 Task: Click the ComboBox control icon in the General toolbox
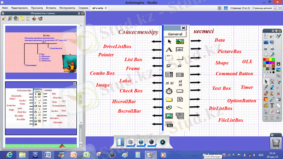(169, 75)
